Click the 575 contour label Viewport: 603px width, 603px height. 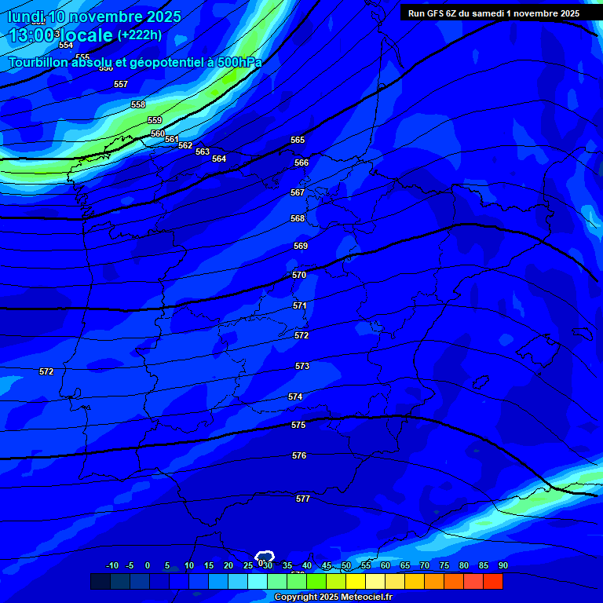(x=298, y=425)
